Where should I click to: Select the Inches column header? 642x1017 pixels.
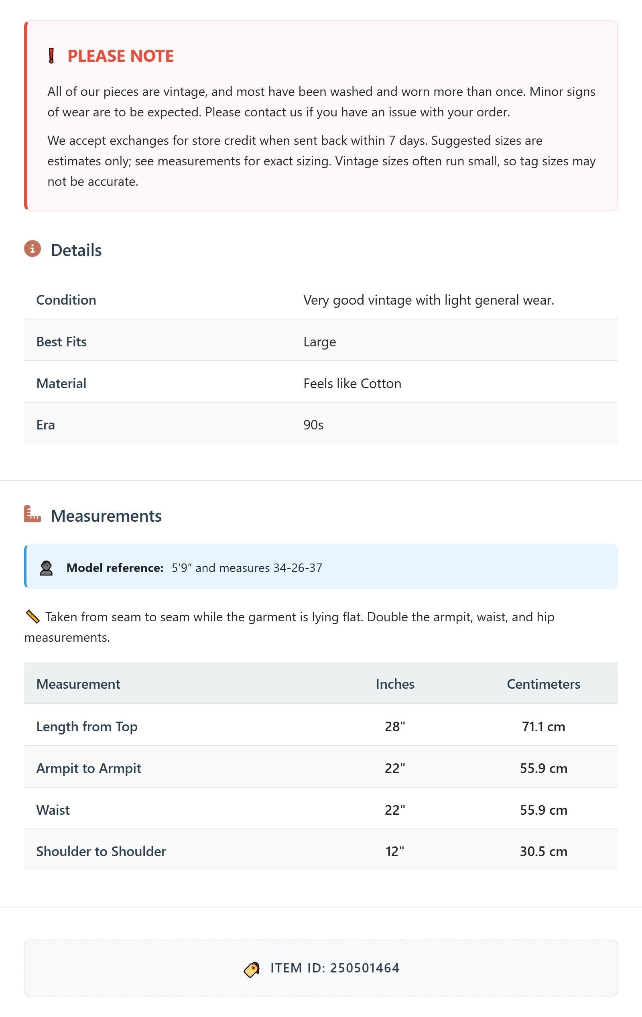pyautogui.click(x=395, y=684)
